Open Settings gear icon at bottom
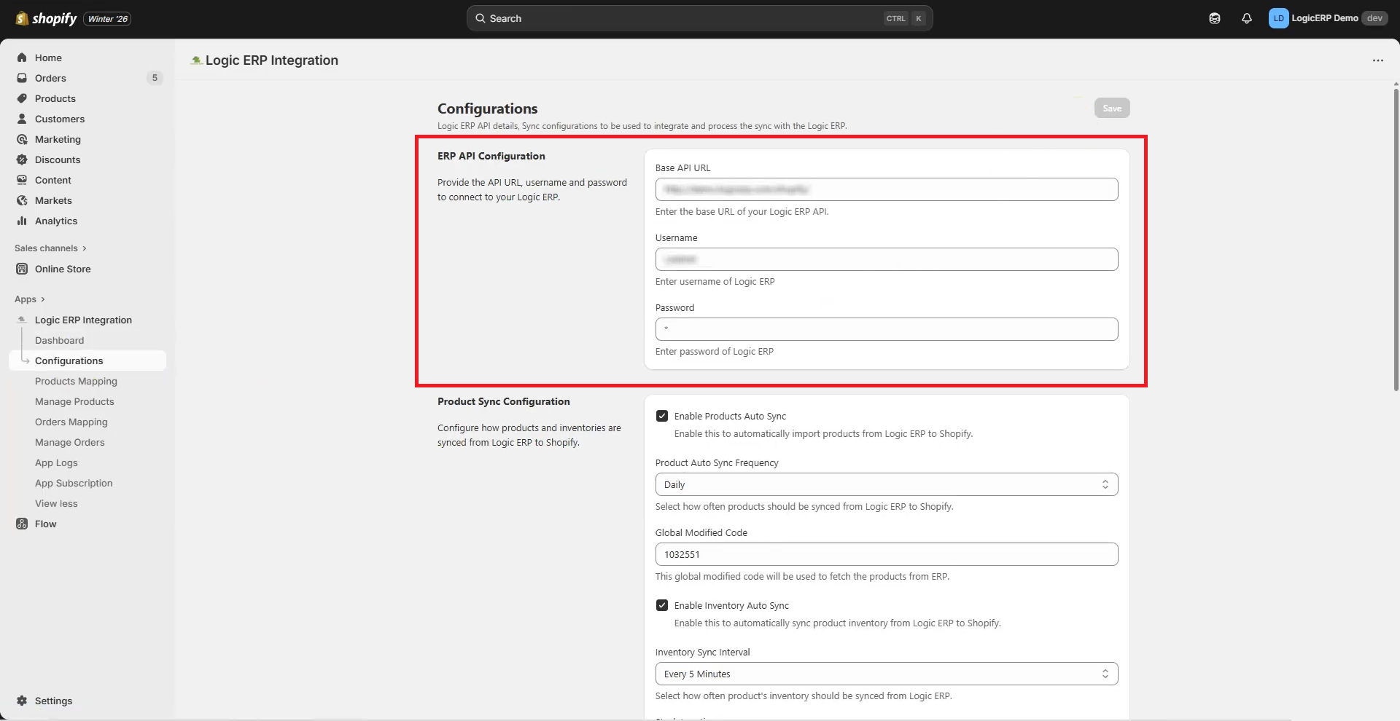The height and width of the screenshot is (721, 1400). pyautogui.click(x=22, y=701)
